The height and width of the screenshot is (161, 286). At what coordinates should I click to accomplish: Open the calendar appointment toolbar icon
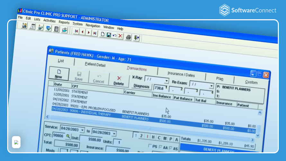coord(32,27)
